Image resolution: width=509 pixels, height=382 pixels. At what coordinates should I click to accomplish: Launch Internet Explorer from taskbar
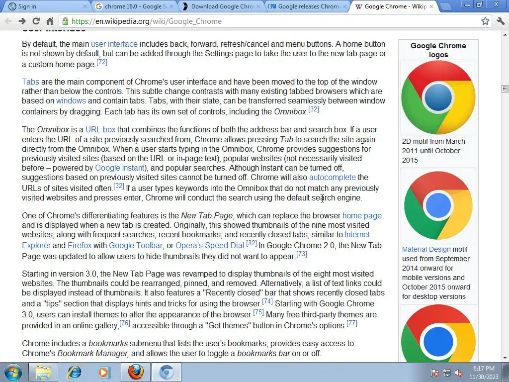74,372
